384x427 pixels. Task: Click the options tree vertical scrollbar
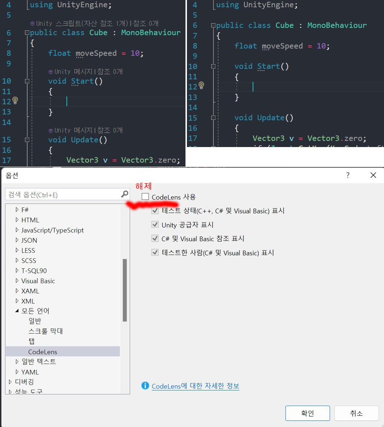(125, 290)
